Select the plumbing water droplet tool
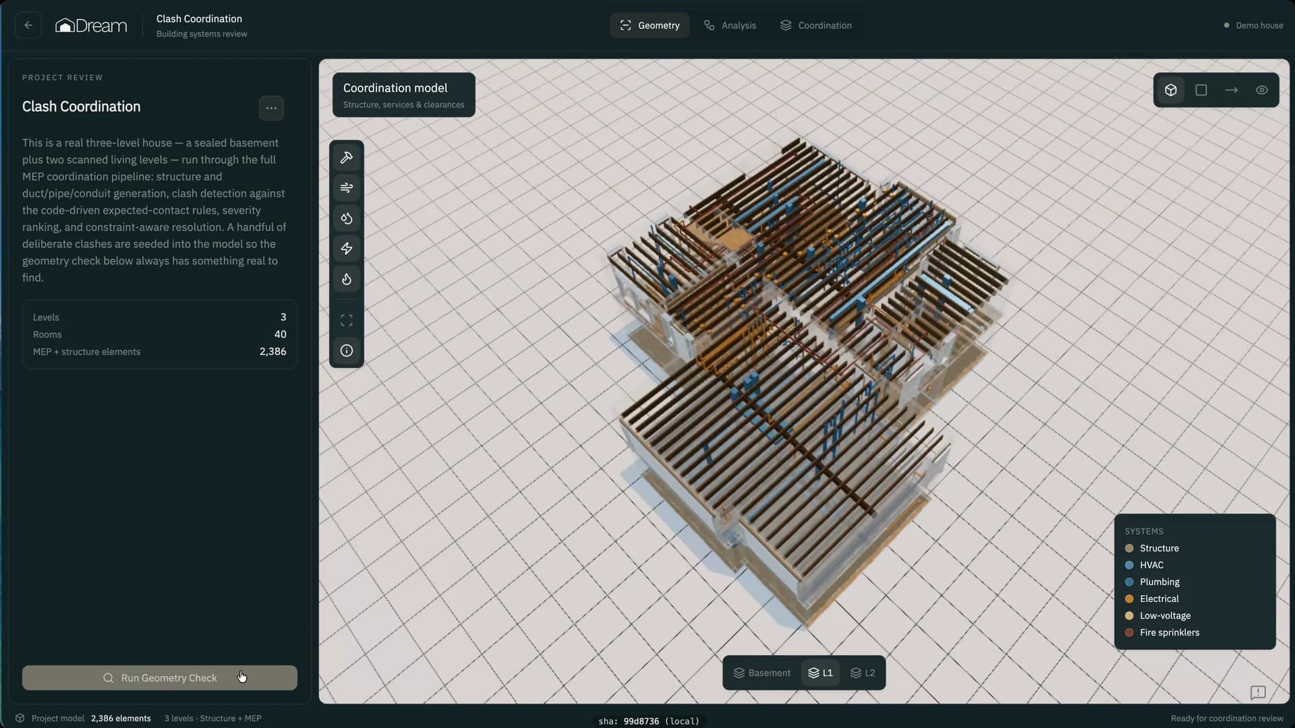1295x728 pixels. coord(347,218)
